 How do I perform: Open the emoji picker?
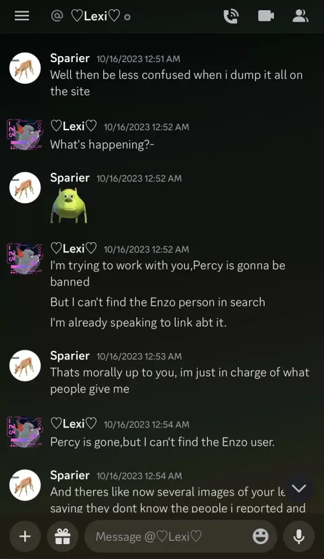(261, 536)
